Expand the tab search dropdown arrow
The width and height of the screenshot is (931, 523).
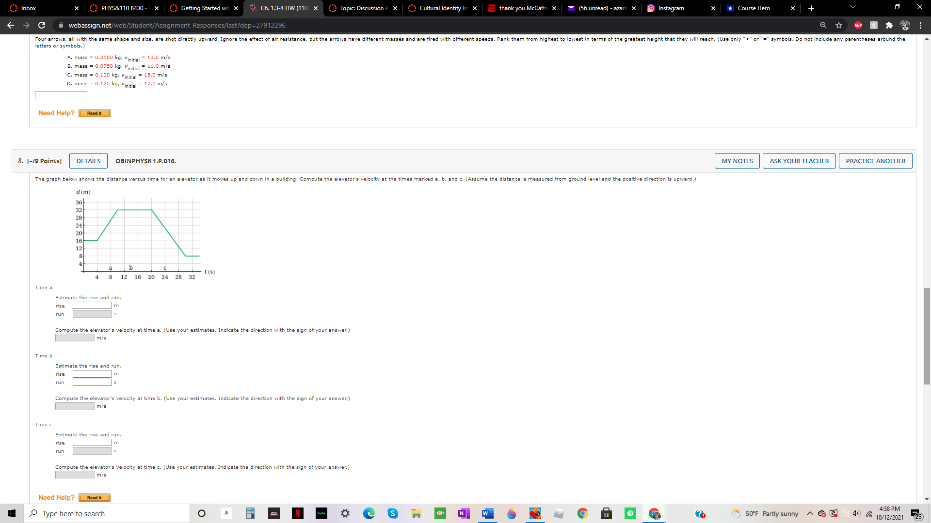coord(852,7)
